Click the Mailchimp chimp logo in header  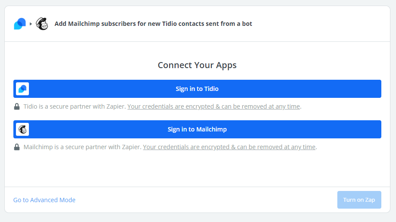coord(42,24)
